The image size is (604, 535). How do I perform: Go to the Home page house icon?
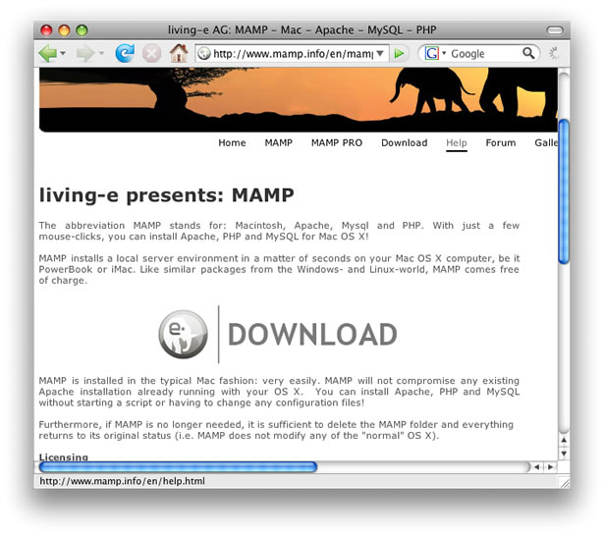tap(179, 53)
